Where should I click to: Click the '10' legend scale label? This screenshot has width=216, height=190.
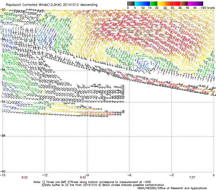point(143,8)
